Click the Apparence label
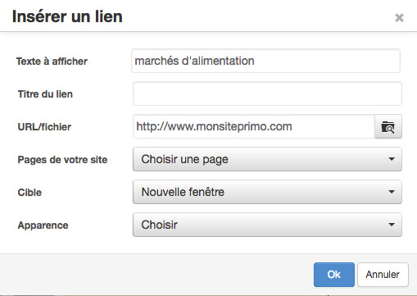This screenshot has width=417, height=296. 43,225
